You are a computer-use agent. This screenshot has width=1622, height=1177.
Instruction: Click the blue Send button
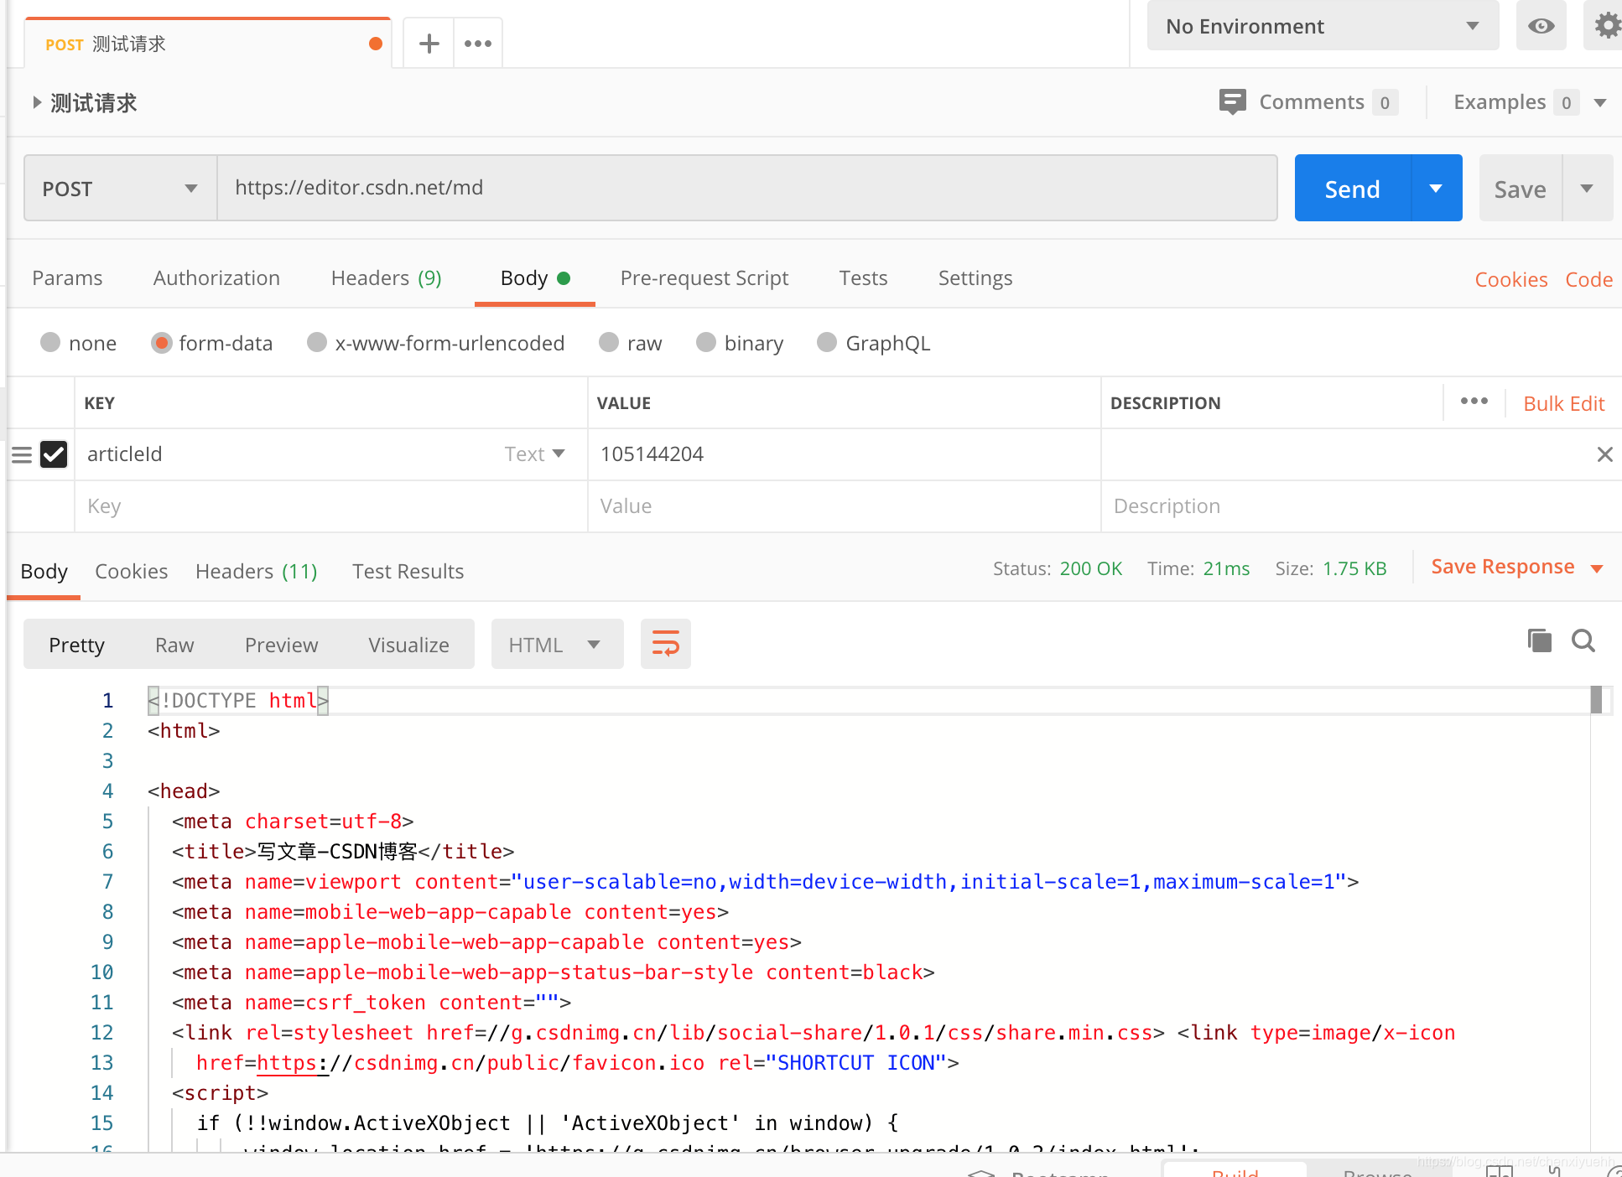[1352, 188]
